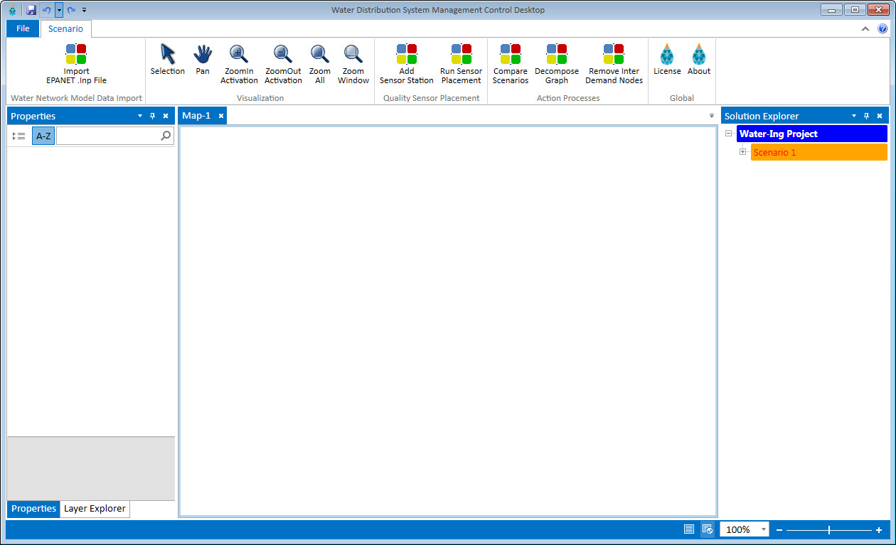Viewport: 896px width, 545px height.
Task: Click the Zoom All magnifier
Action: pos(320,55)
